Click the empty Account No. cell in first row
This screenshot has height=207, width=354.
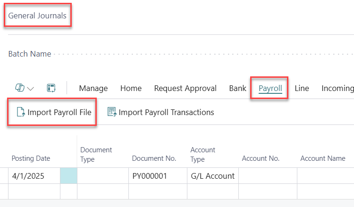[x=268, y=176]
